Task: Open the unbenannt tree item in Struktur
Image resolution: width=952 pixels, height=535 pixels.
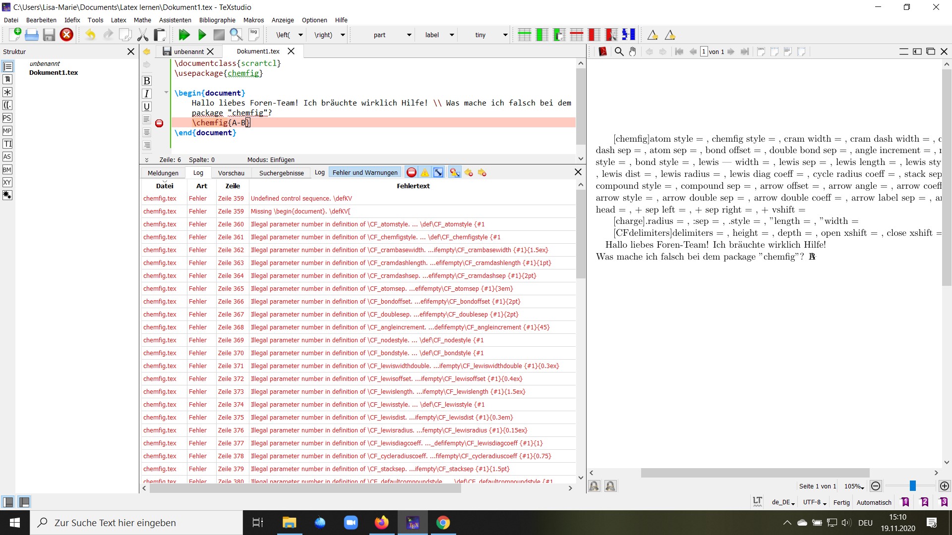Action: tap(45, 63)
